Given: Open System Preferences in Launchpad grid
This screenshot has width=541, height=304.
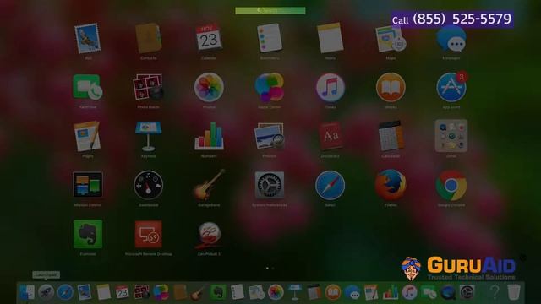Looking at the screenshot, I should point(270,185).
